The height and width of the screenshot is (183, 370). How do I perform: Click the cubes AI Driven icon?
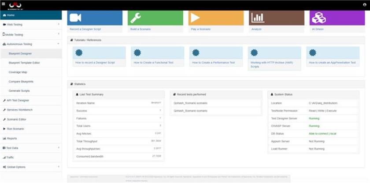pos(319,18)
